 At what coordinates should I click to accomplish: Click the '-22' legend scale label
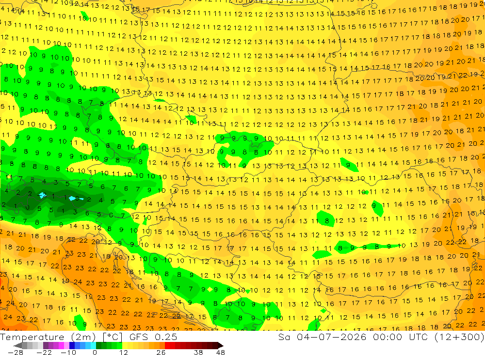[x=44, y=352]
